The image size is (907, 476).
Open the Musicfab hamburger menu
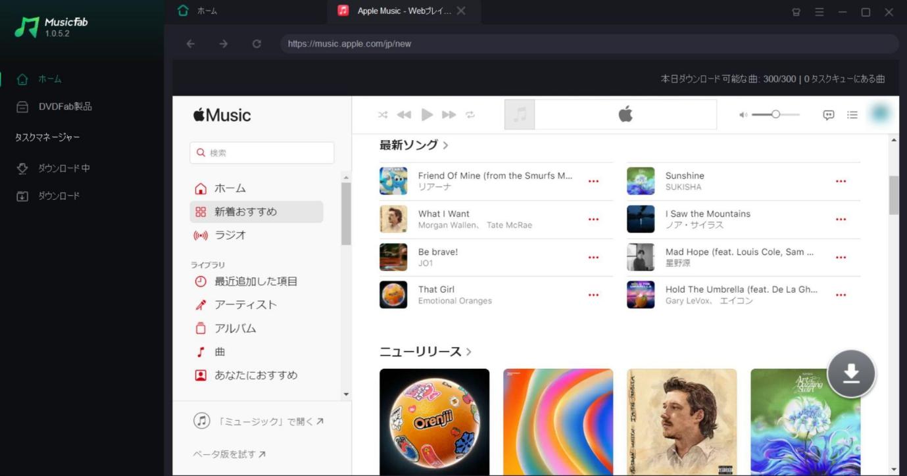coord(820,12)
